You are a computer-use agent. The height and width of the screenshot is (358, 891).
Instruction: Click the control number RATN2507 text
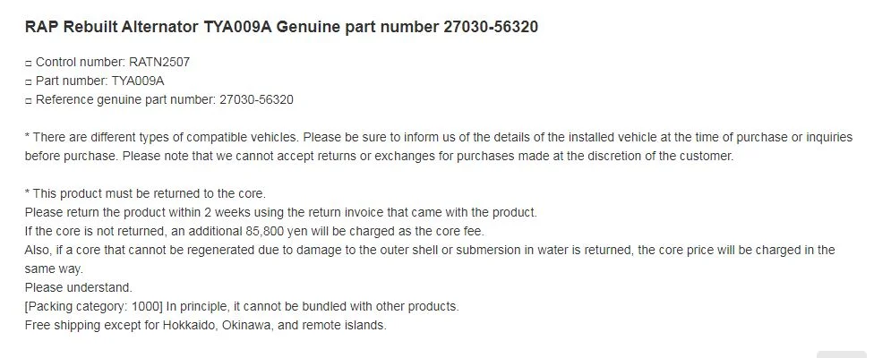pyautogui.click(x=159, y=62)
